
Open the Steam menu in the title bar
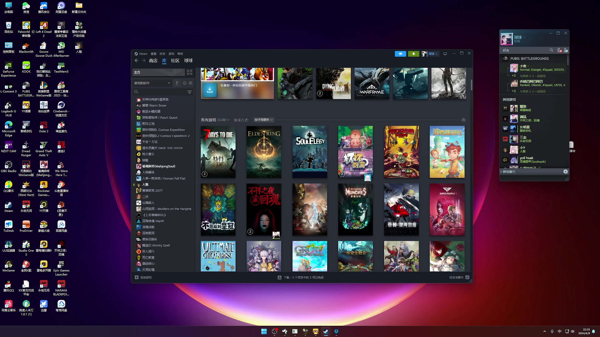(x=141, y=54)
